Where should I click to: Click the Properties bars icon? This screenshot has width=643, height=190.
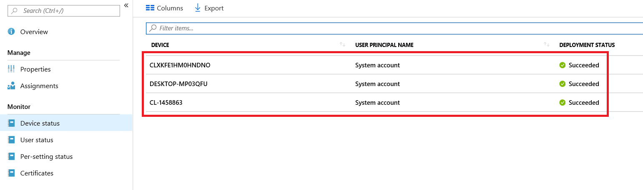(x=11, y=69)
